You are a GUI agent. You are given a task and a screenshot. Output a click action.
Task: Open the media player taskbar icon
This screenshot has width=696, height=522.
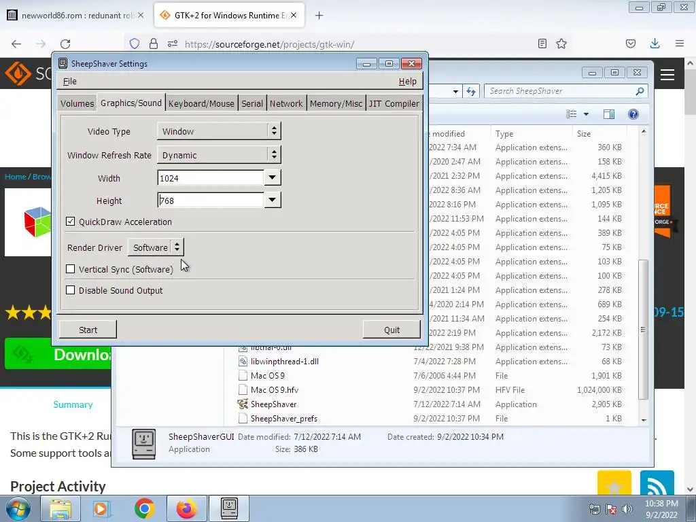click(x=102, y=508)
